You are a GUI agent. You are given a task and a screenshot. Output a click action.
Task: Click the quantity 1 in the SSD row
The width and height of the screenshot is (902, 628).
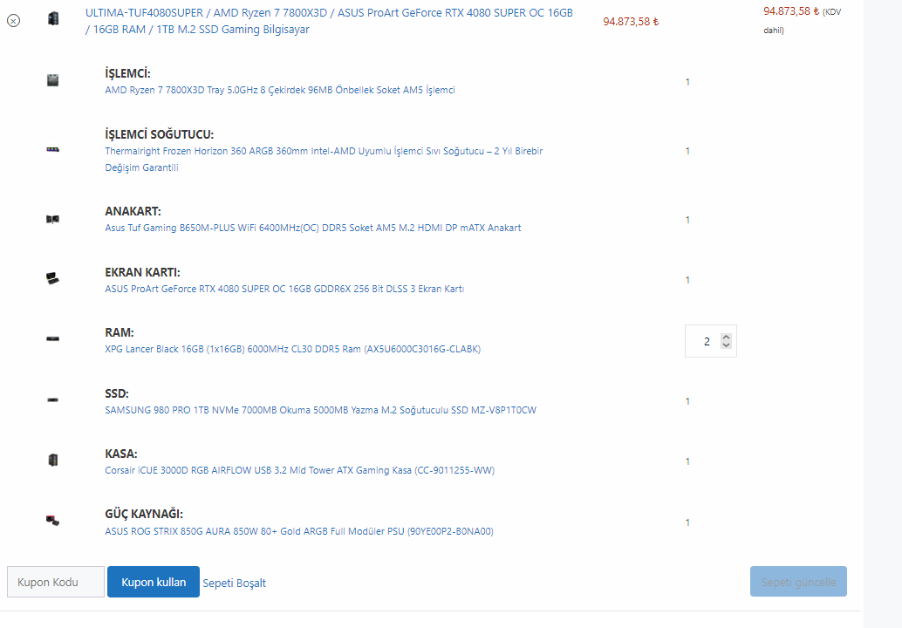click(687, 401)
